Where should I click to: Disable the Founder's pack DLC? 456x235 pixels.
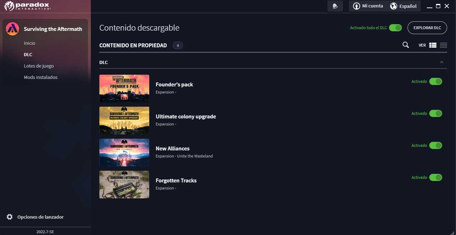[x=436, y=81]
